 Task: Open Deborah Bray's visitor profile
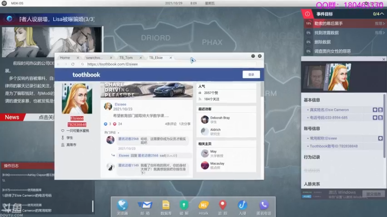click(x=220, y=118)
